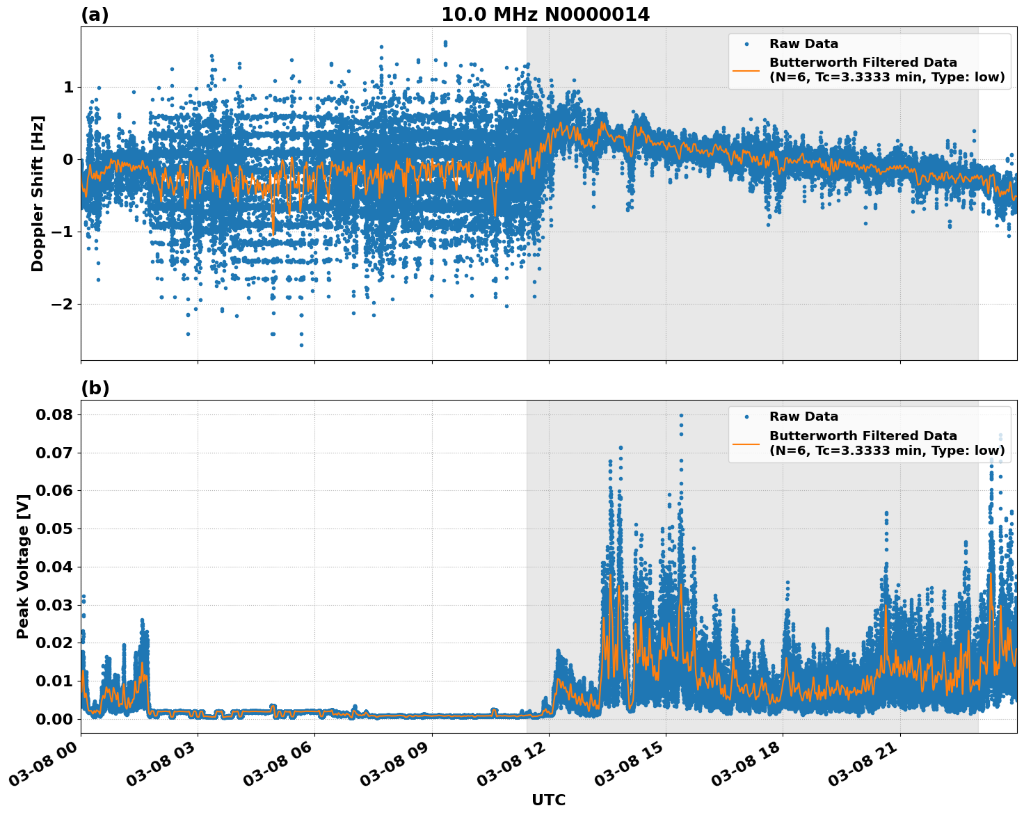Click the 03-08 12 tick label on the time axis
The height and width of the screenshot is (815, 1024).
[513, 761]
